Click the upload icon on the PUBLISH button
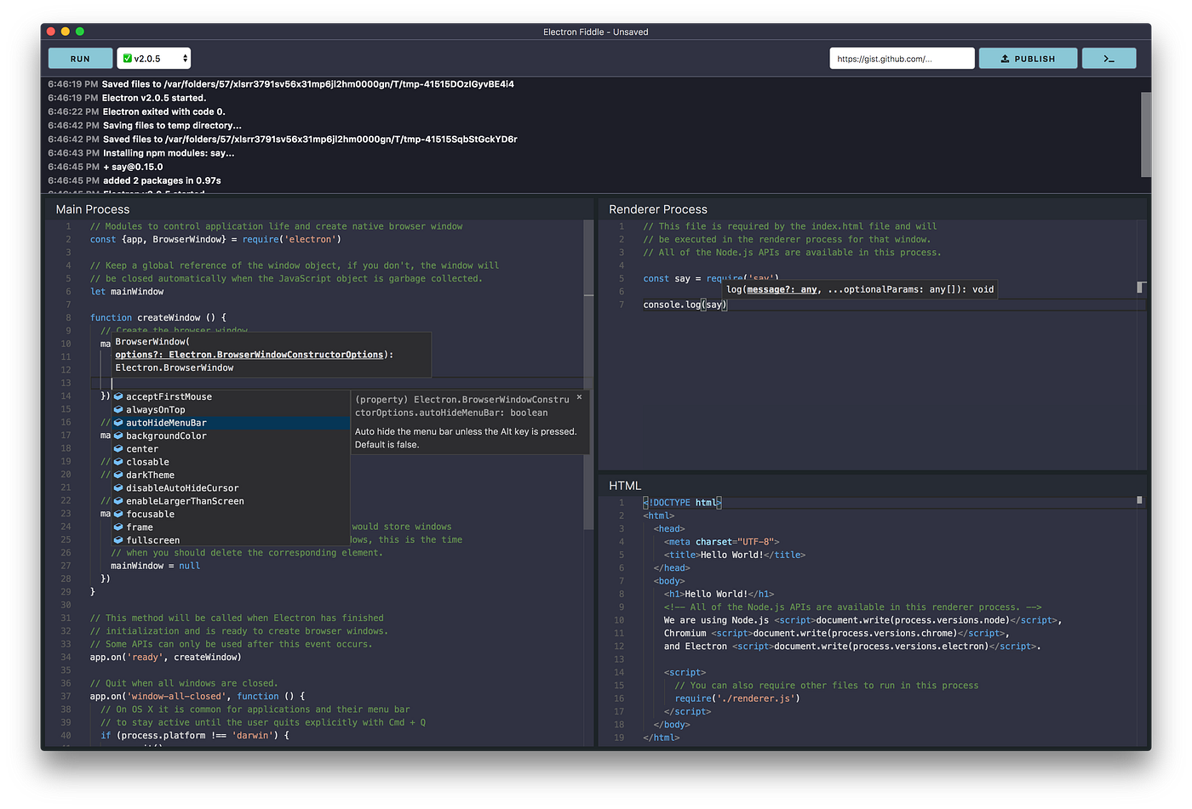This screenshot has height=809, width=1192. (1006, 58)
